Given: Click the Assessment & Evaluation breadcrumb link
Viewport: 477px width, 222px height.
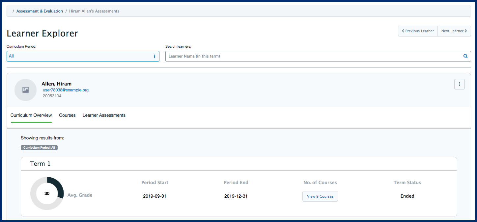Looking at the screenshot, I should pyautogui.click(x=40, y=11).
